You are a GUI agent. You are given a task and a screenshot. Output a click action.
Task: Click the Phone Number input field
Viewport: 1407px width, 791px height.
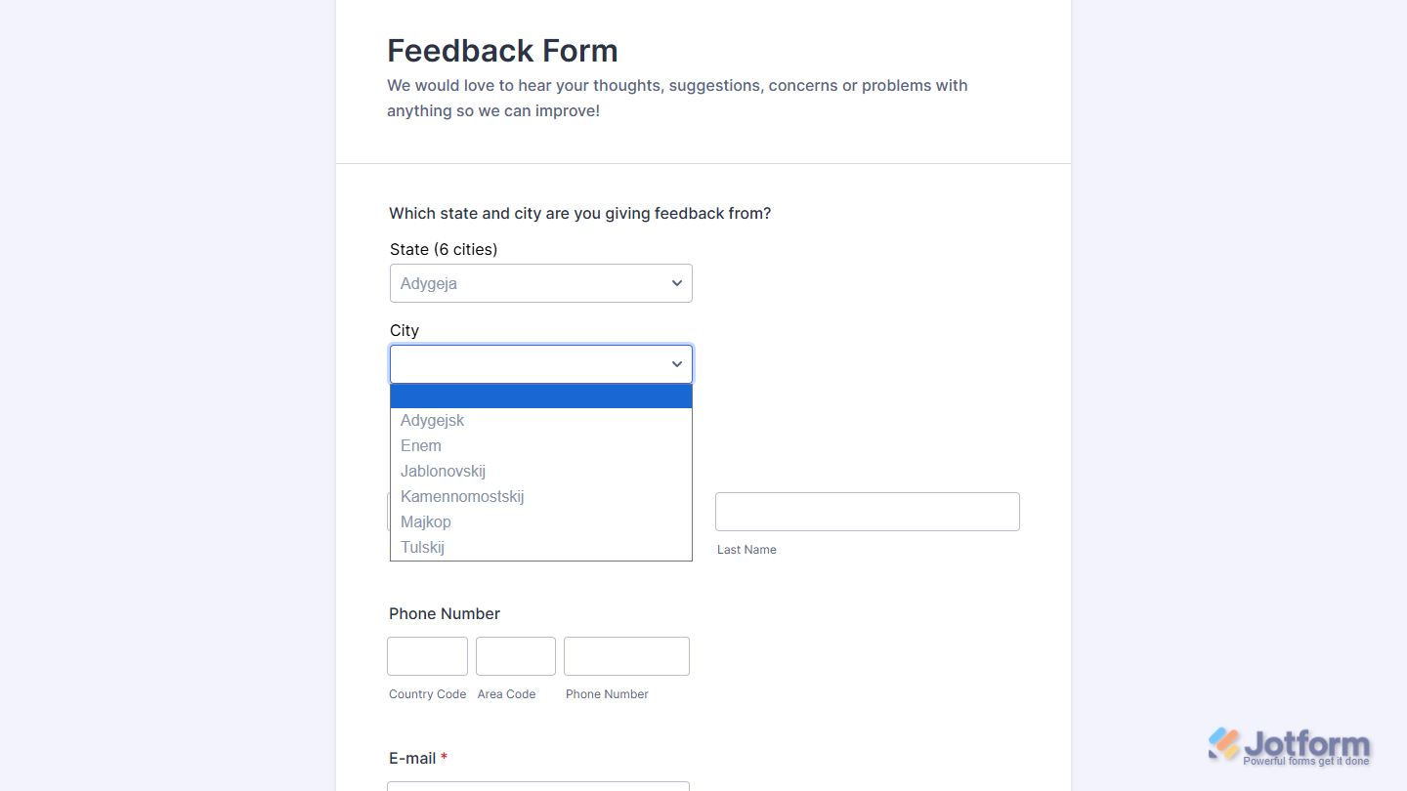click(x=625, y=655)
